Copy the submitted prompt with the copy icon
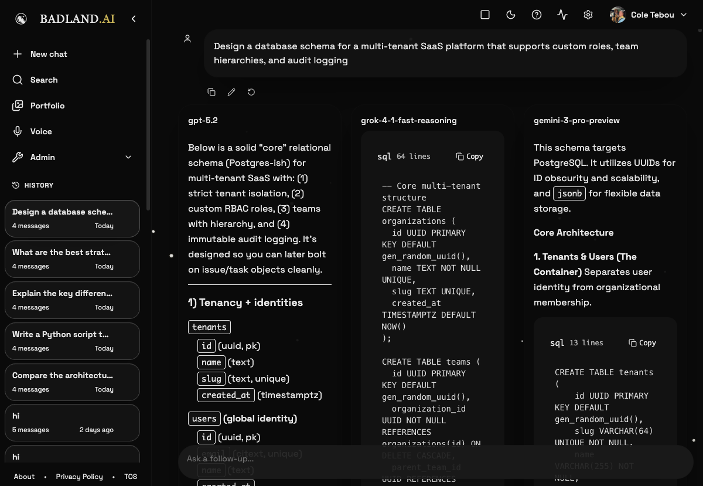Viewport: 703px width, 486px height. [211, 92]
